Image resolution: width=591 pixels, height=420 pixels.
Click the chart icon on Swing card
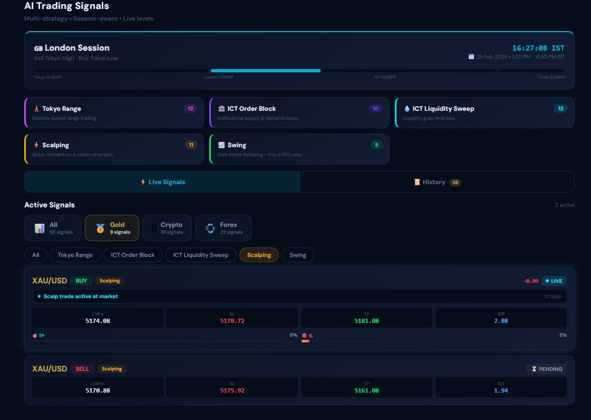point(221,145)
